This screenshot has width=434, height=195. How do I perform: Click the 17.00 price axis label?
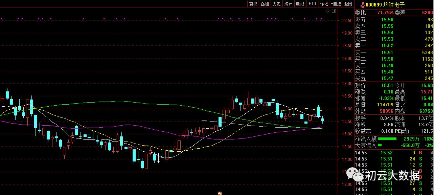click(346, 84)
